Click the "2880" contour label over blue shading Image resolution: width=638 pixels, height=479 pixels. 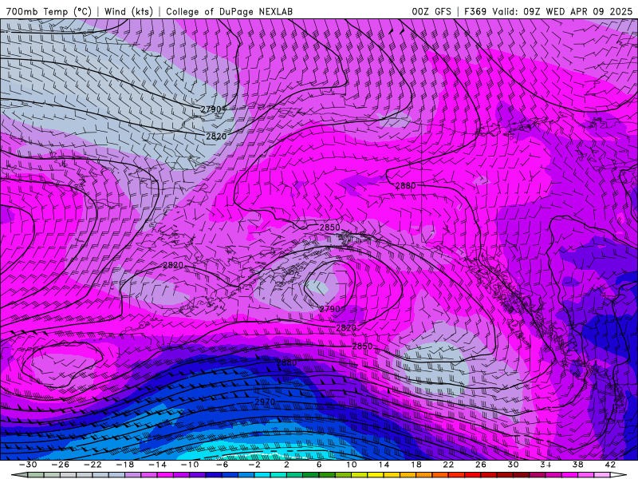tap(286, 362)
